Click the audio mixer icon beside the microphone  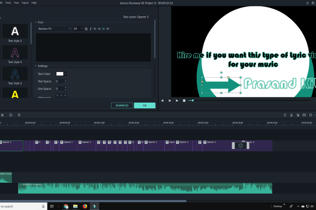click(x=298, y=115)
